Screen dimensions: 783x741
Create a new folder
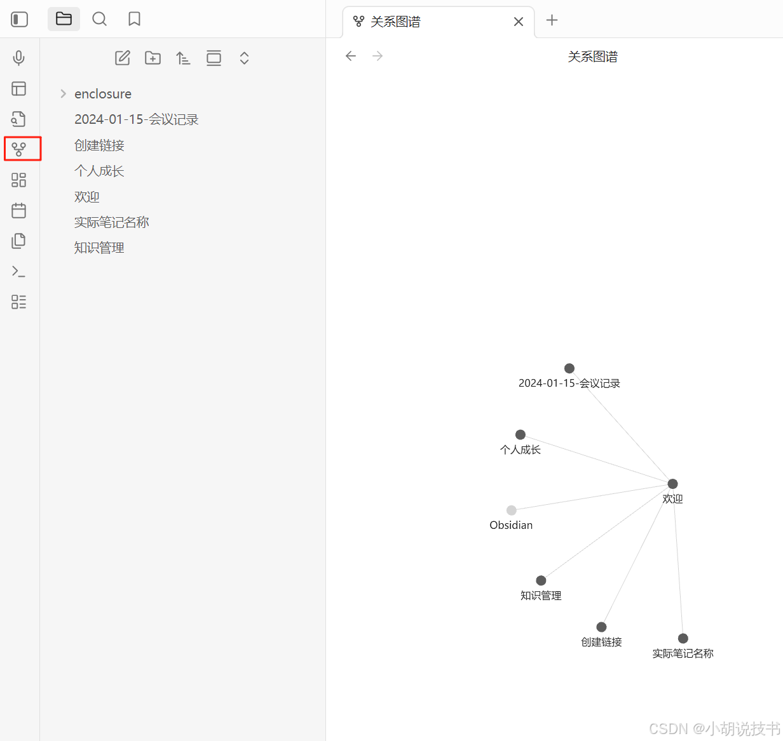[x=153, y=58]
